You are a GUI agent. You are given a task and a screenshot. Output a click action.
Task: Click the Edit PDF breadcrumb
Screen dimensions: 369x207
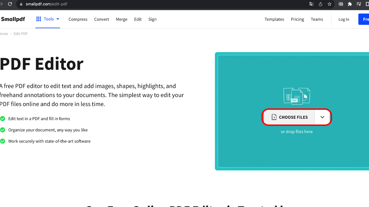click(21, 34)
